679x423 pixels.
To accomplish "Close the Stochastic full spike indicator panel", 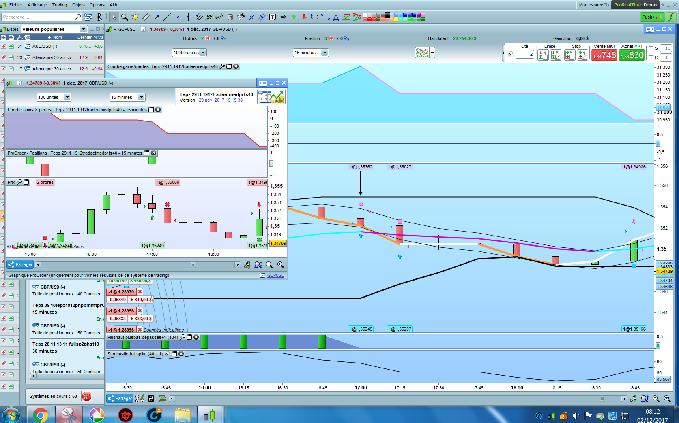I will coord(181,354).
